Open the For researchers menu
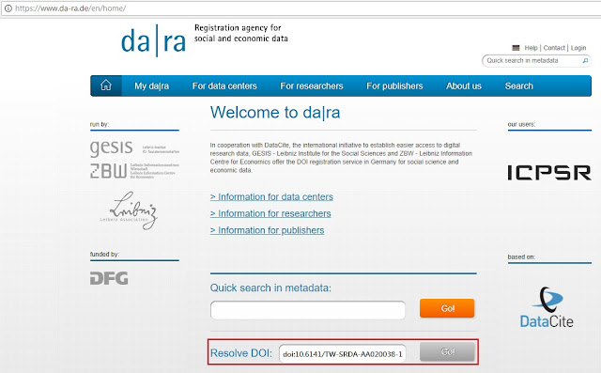Screen dimensions: 601x373 click(x=312, y=85)
